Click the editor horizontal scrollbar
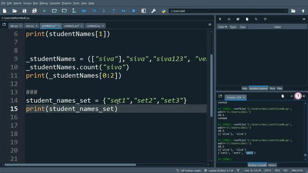Screen dimensions: 308x173 pyautogui.click(x=70, y=165)
